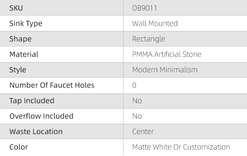This screenshot has width=247, height=156.
Task: Click Number Of Faucet Holes label
Action: click(x=52, y=85)
